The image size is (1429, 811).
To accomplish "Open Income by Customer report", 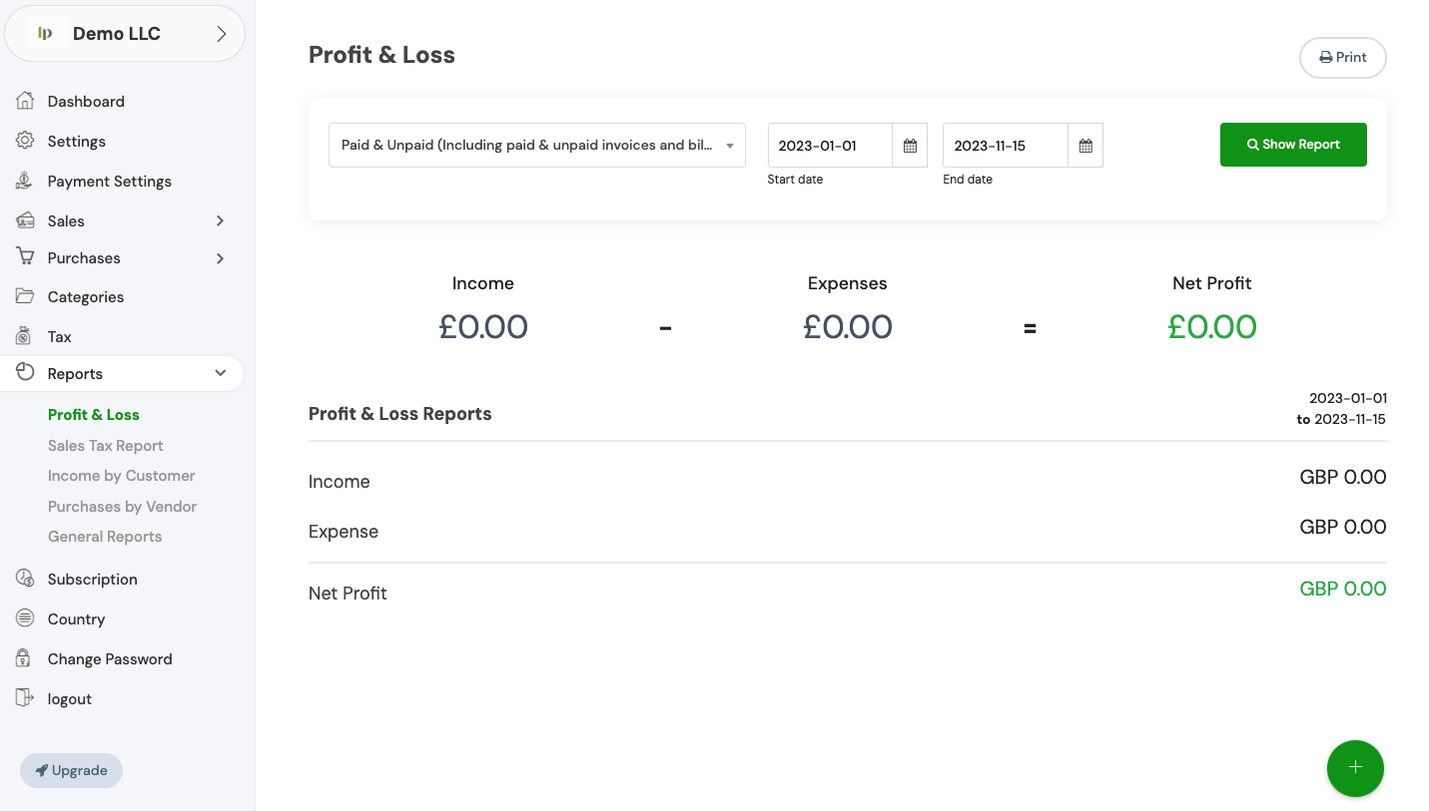I will point(121,476).
